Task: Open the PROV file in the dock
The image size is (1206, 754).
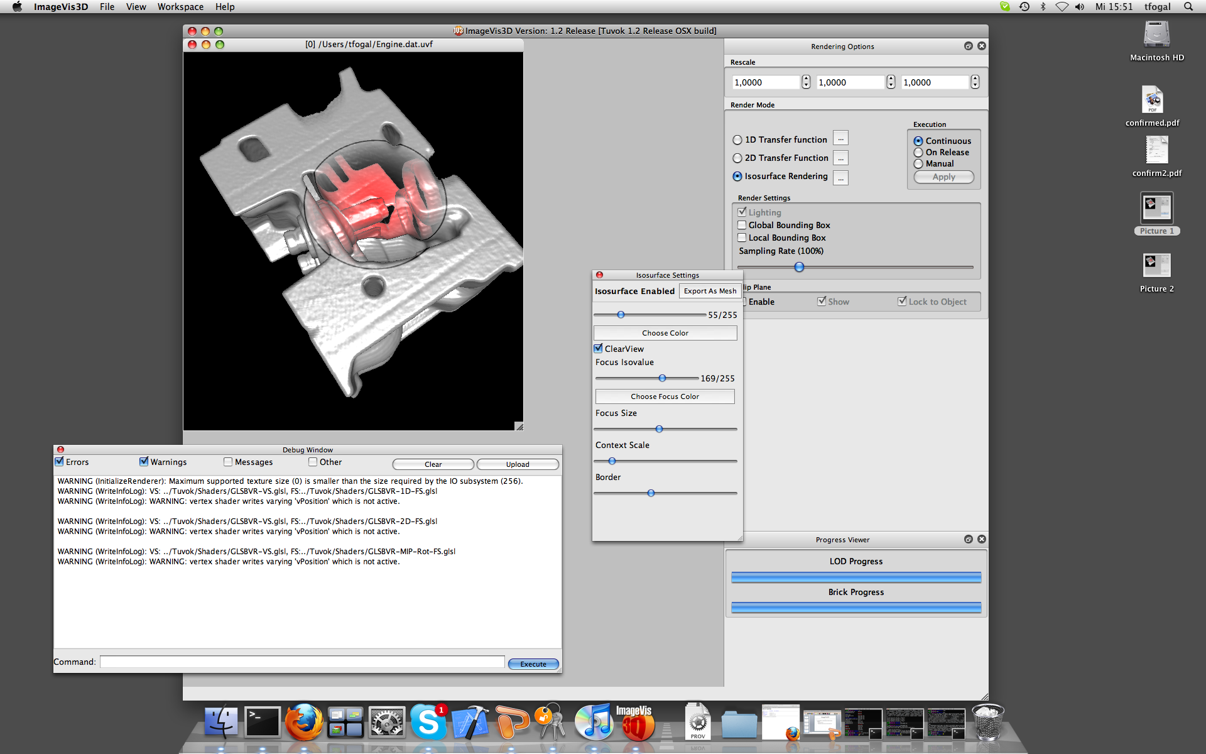Action: (697, 721)
